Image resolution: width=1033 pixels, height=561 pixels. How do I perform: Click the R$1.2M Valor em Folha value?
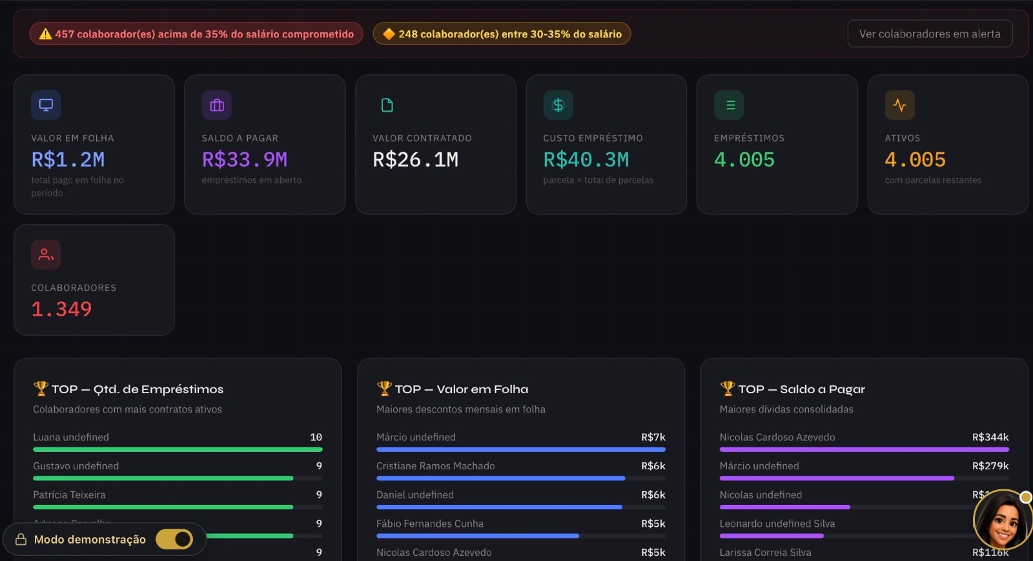pyautogui.click(x=68, y=159)
